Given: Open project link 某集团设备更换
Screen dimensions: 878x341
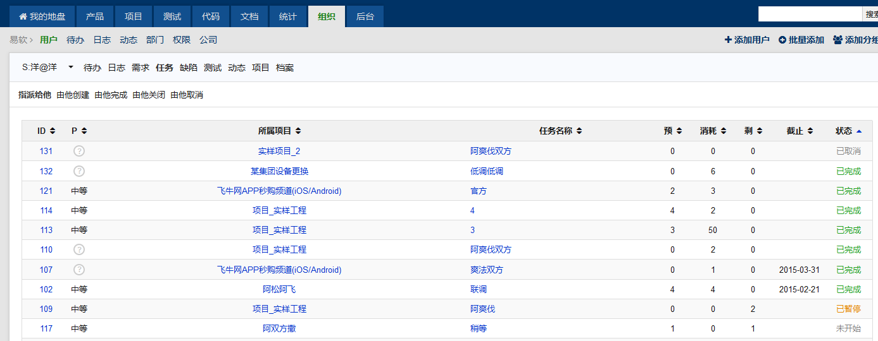Looking at the screenshot, I should tap(279, 171).
